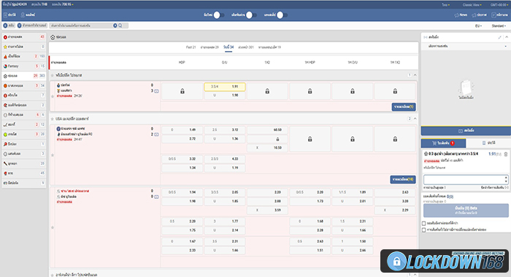The height and width of the screenshot is (277, 511).
Task: Click the stake stepper arrows
Action: (506, 179)
